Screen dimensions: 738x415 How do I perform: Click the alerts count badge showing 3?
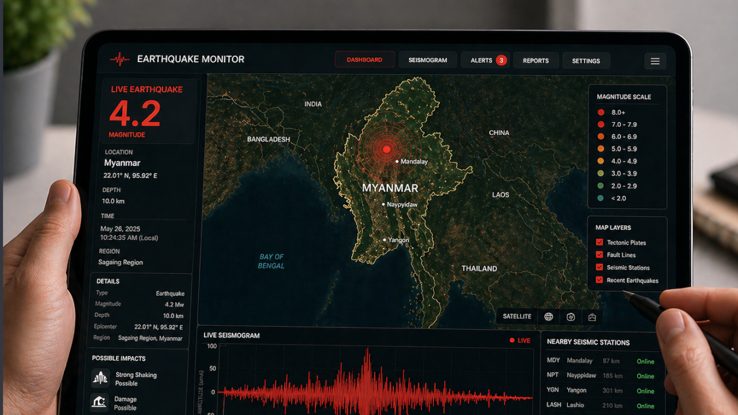[x=501, y=60]
